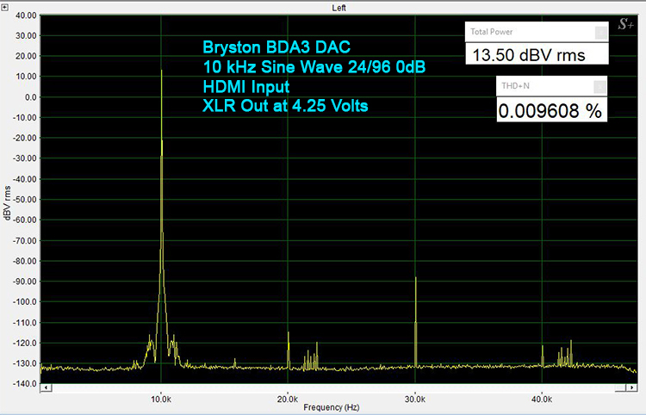The width and height of the screenshot is (646, 415).
Task: Click the S+ logo on the graph
Action: (625, 25)
